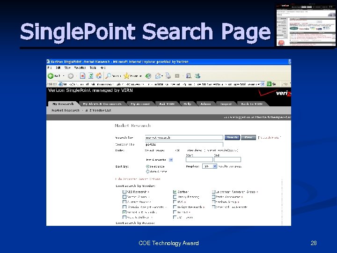Screen dimensions: 337x253
Task: Open the Mail button dropdown arrow
Action: pyautogui.click(x=162, y=76)
